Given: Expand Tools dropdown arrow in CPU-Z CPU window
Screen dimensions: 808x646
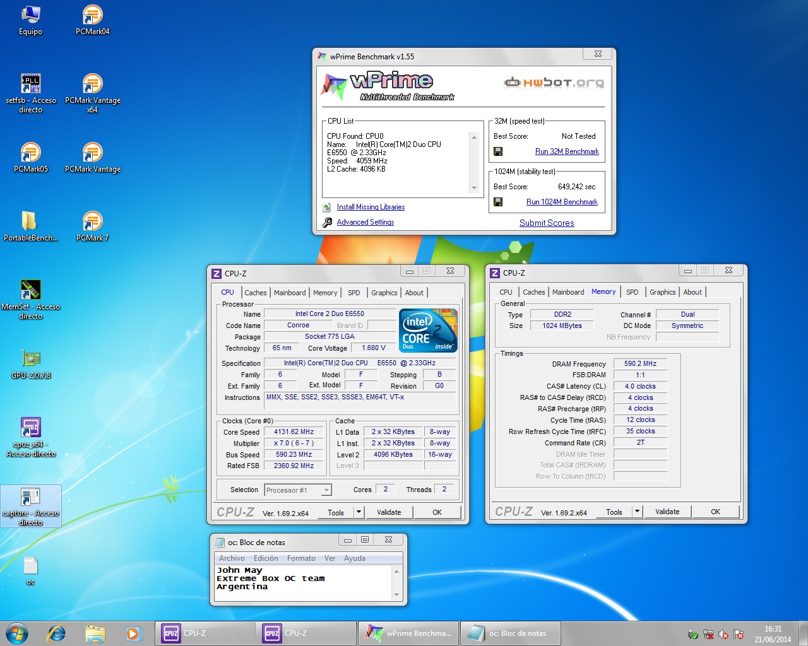Looking at the screenshot, I should 359,512.
